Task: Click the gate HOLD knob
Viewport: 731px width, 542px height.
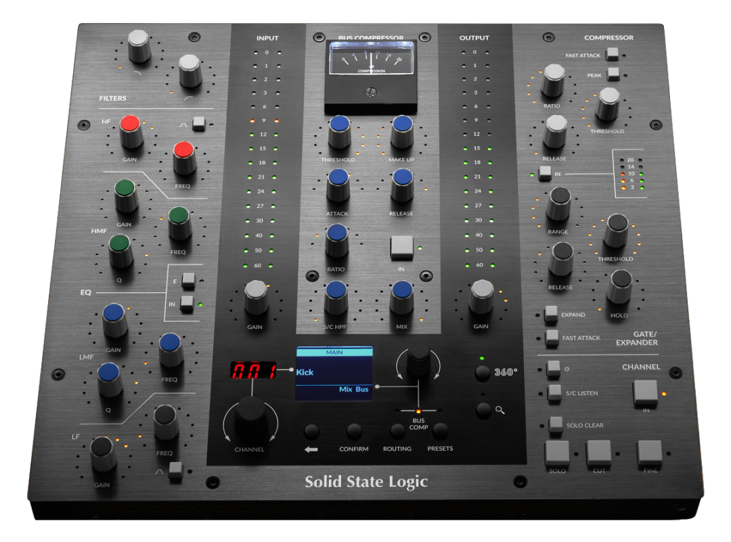Action: [621, 287]
